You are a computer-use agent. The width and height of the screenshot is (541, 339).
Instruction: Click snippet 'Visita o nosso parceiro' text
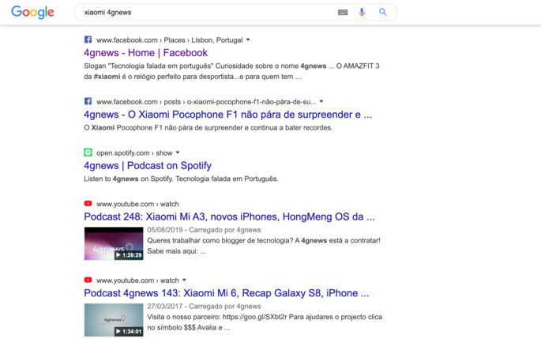click(265, 322)
